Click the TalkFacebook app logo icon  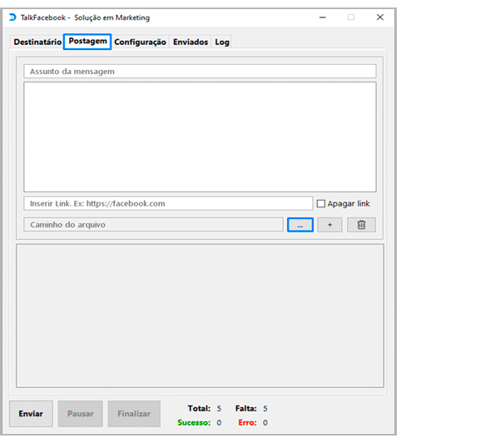(12, 17)
